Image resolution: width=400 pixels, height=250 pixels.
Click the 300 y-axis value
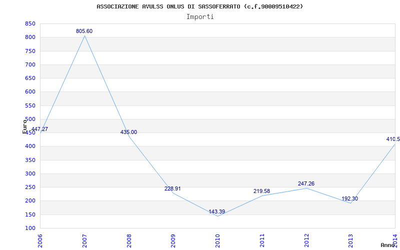coord(30,173)
